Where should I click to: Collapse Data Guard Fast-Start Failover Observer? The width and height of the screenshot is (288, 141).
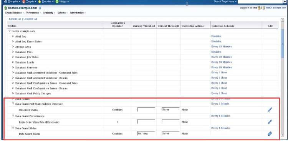pyautogui.click(x=13, y=104)
